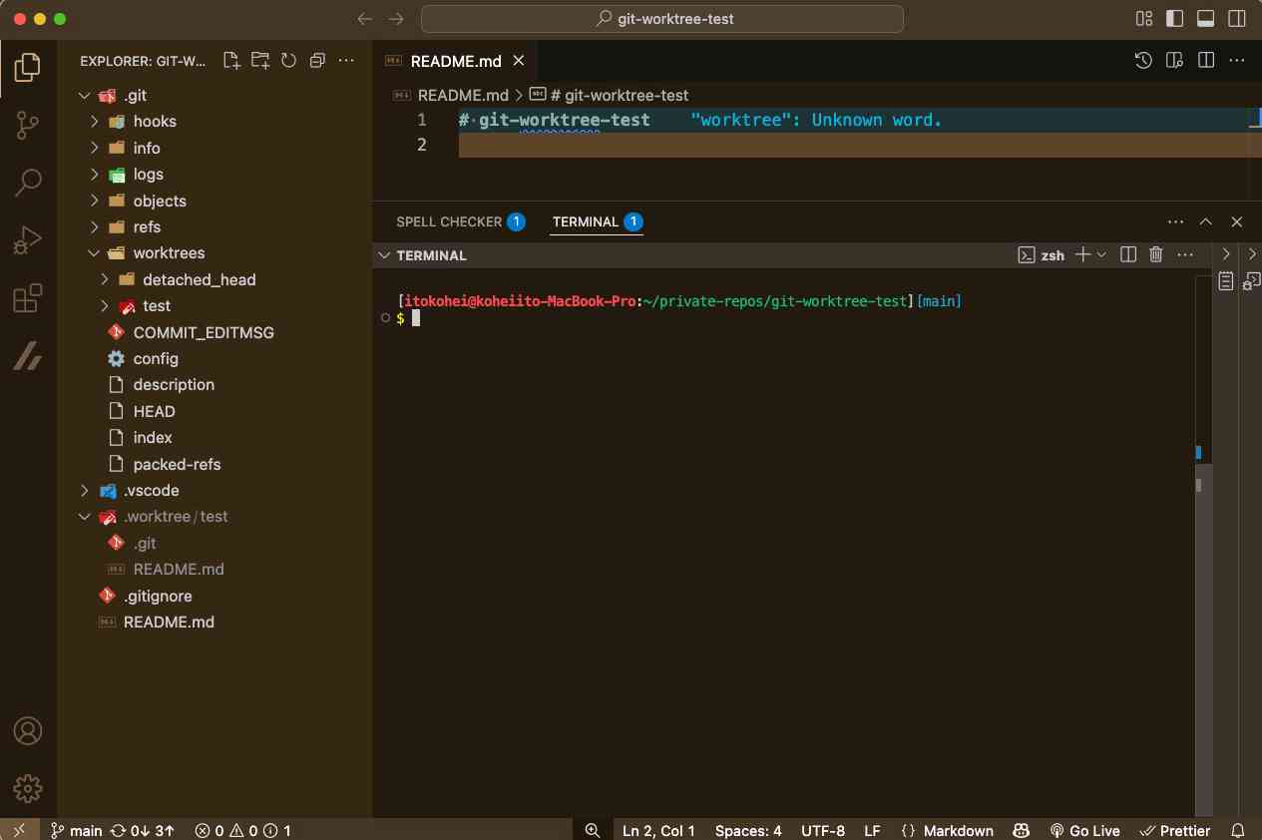Click the main branch in status bar

tap(77, 830)
